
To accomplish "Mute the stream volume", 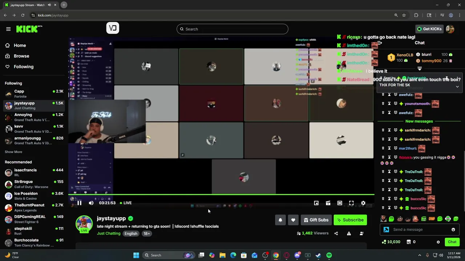I will [91, 203].
